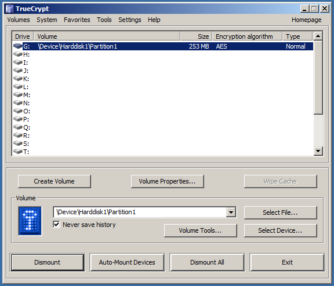Close the TrueCrypt window
Screen dimensions: 334x286
[x=325, y=9]
